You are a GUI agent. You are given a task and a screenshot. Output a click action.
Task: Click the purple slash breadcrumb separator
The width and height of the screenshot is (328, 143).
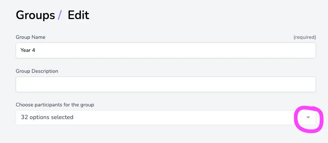60,15
